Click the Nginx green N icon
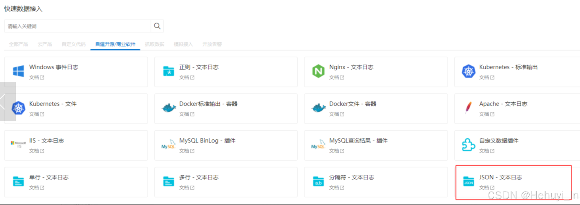Viewport: 580px width, 205px height. pos(318,71)
